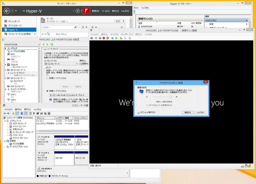The width and height of the screenshot is (256, 184).
Task: Click the Pause button in VM connection toolbar
Action: click(112, 38)
